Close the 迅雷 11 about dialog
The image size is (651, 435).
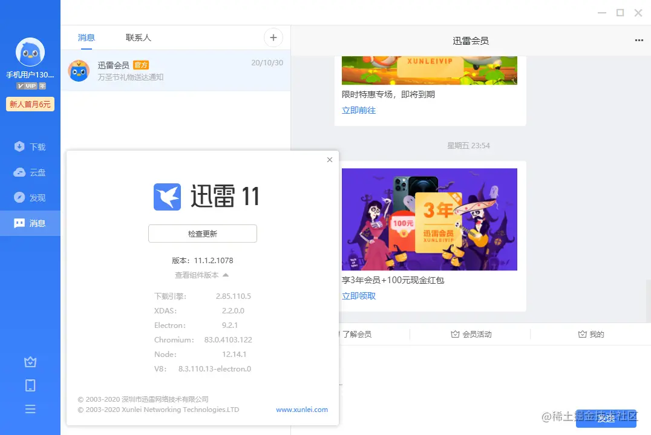coord(330,160)
